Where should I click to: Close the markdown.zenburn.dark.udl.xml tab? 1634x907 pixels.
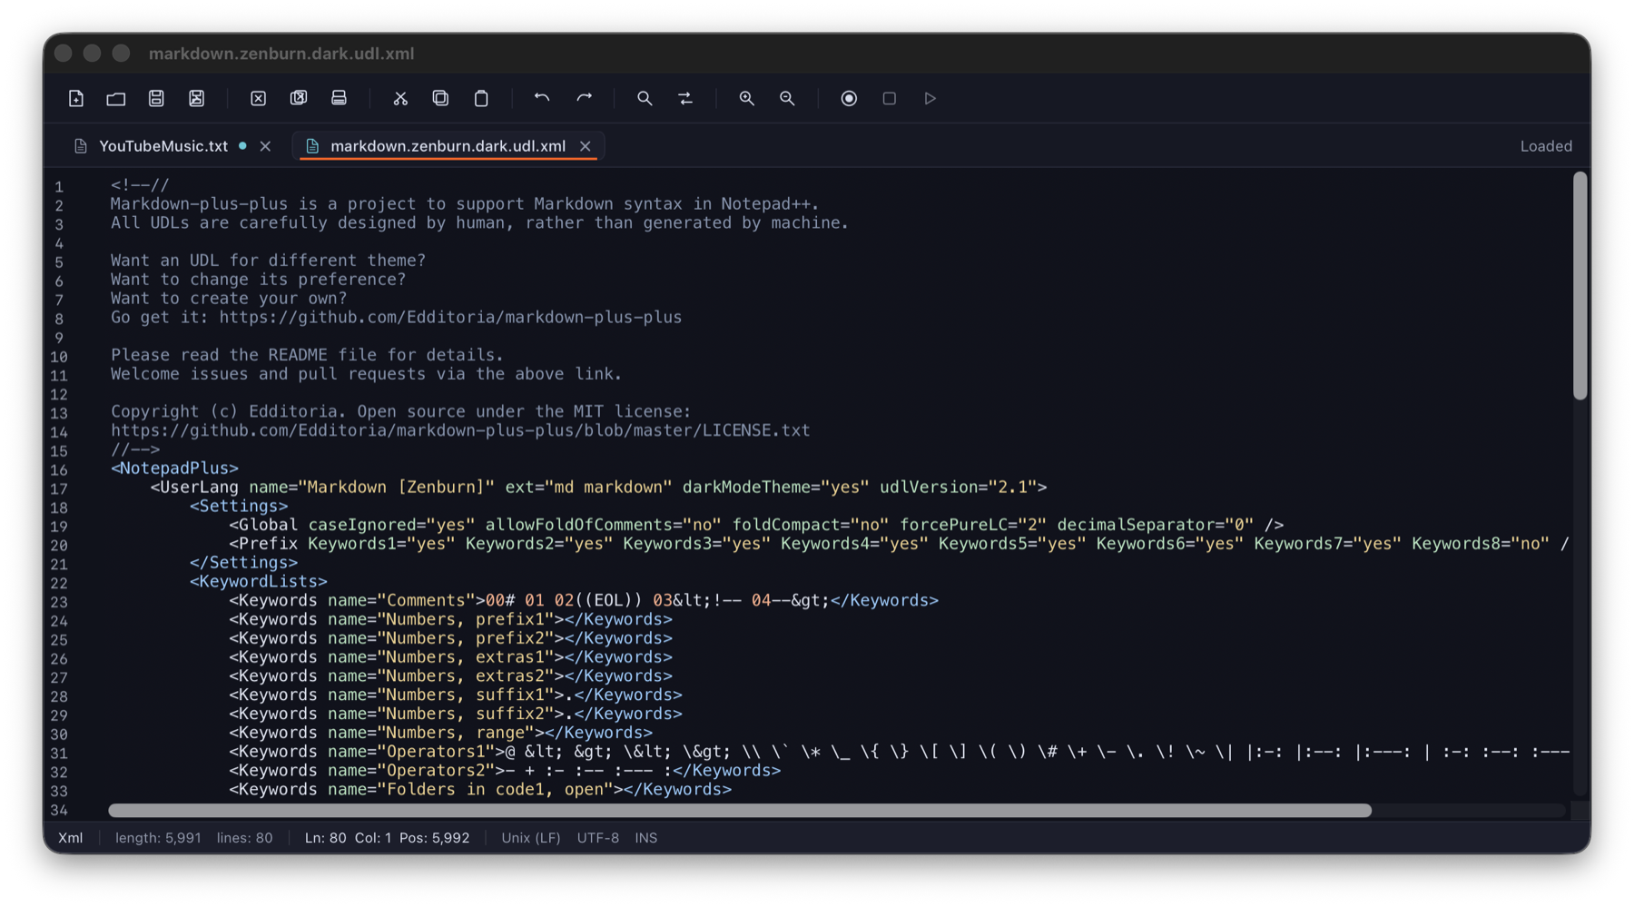[586, 146]
